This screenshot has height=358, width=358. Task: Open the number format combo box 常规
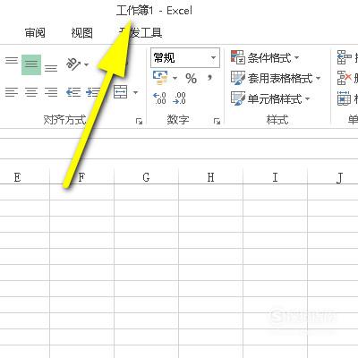[185, 57]
